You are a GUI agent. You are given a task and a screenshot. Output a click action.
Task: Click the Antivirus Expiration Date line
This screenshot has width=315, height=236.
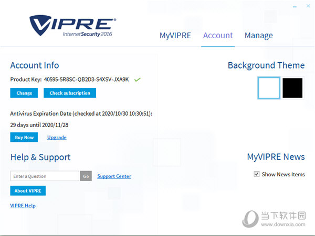coord(81,114)
